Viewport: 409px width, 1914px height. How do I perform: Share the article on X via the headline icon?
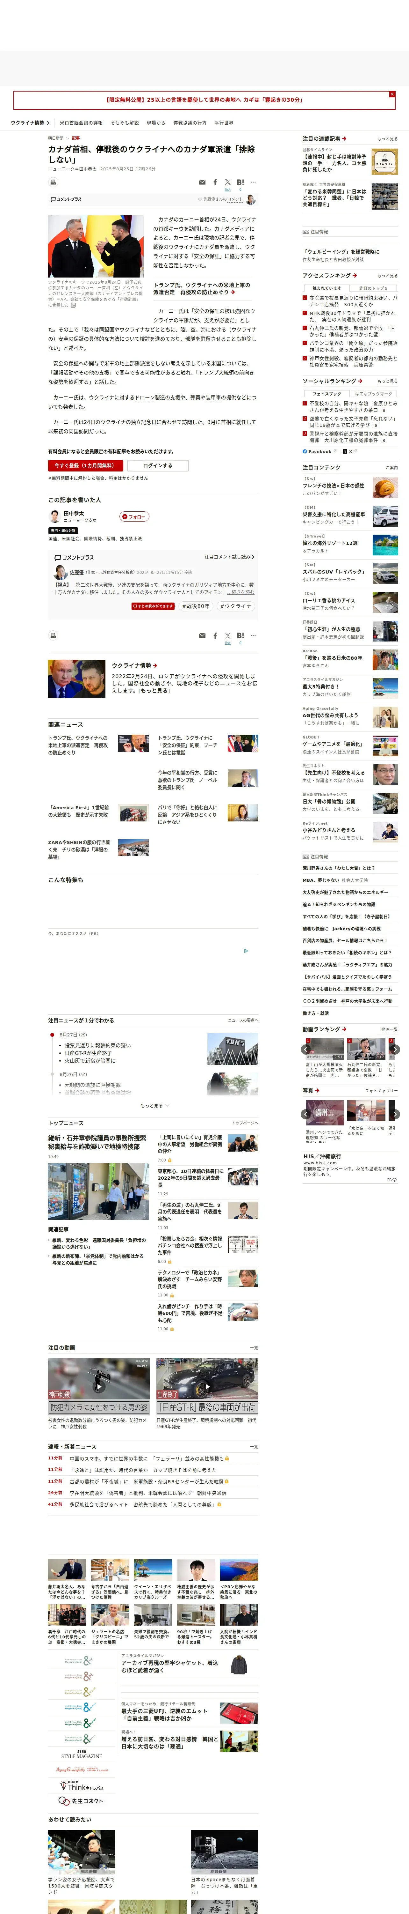228,182
